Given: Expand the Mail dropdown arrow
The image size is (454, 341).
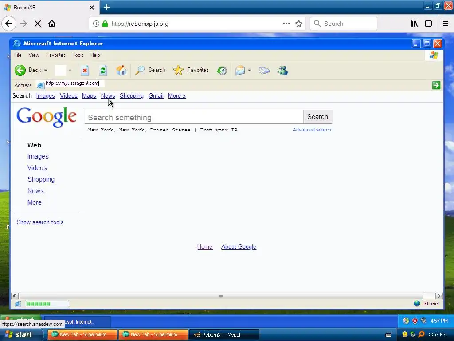Looking at the screenshot, I should coord(250,71).
